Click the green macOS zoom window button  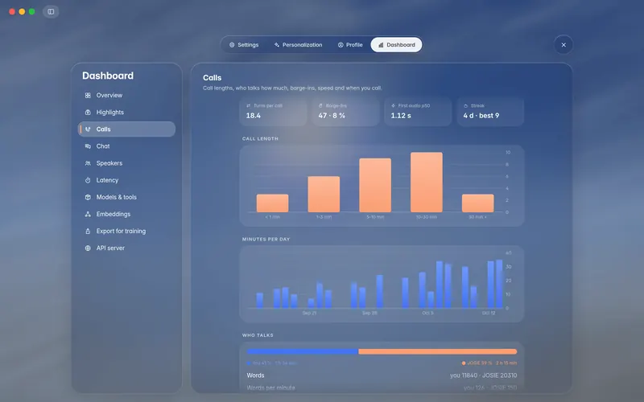[31, 11]
